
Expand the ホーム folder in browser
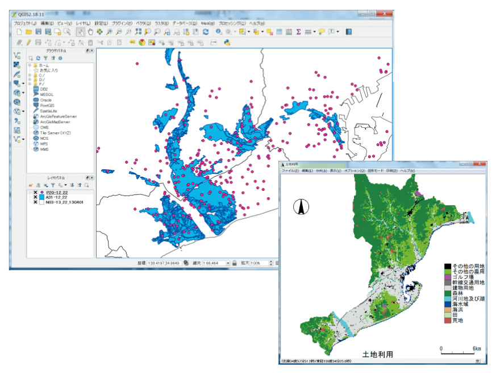click(x=30, y=65)
